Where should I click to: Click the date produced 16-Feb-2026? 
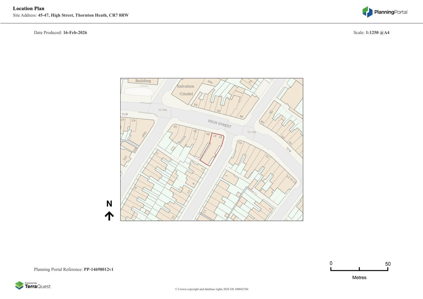point(75,33)
